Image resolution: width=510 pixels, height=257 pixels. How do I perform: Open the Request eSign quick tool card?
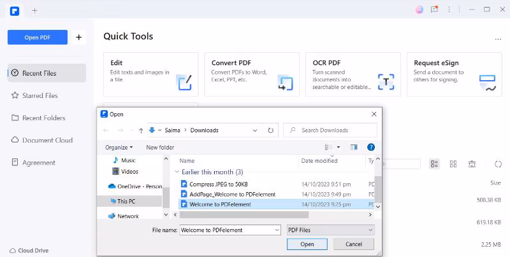454,74
